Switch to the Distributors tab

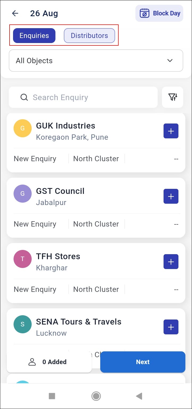[x=89, y=36]
